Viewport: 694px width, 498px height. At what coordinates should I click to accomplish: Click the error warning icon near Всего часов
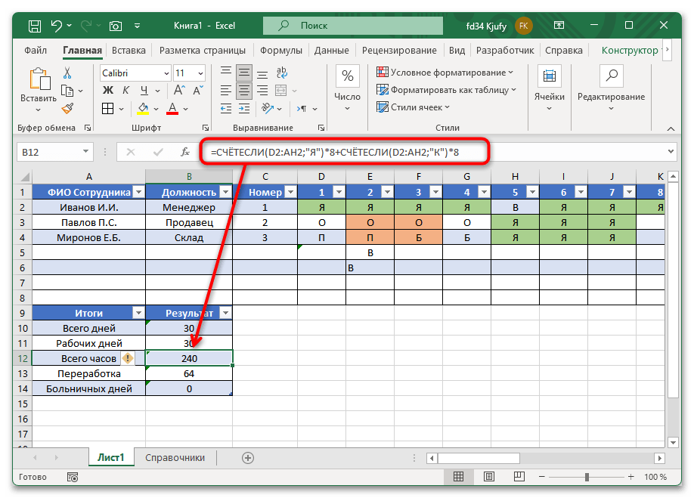click(x=128, y=358)
